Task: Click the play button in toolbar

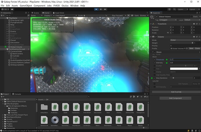Action: tap(96, 9)
